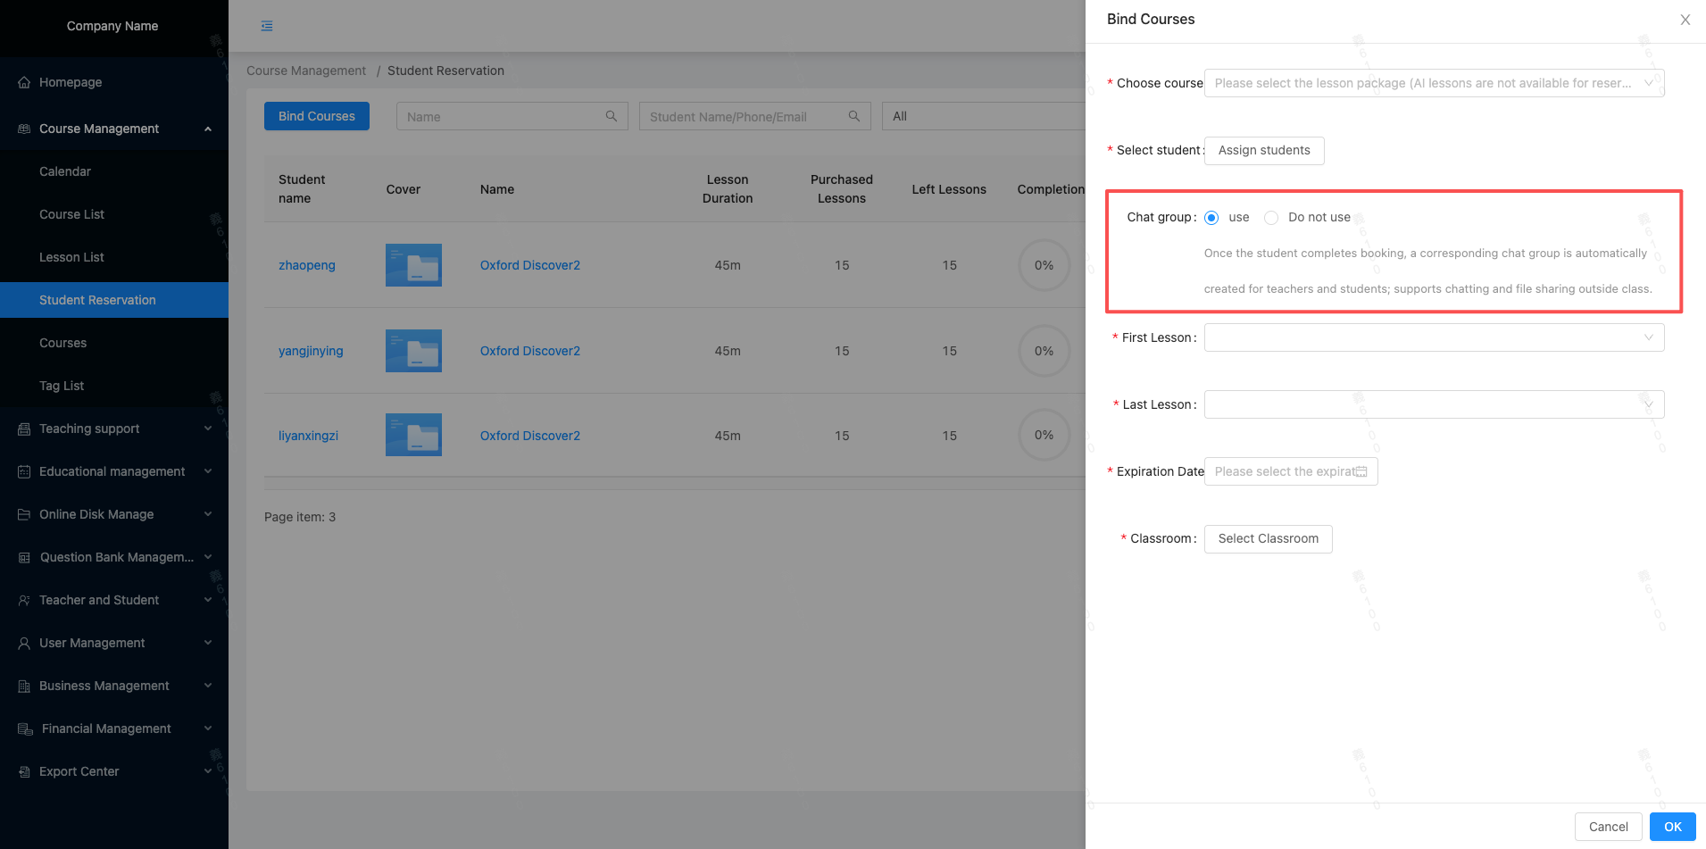Expand the Teaching support menu
1706x849 pixels.
pyautogui.click(x=114, y=429)
